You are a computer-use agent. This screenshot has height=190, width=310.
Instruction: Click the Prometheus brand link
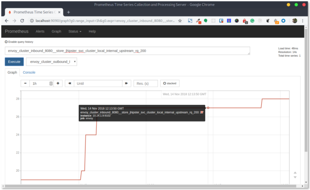pos(17,31)
